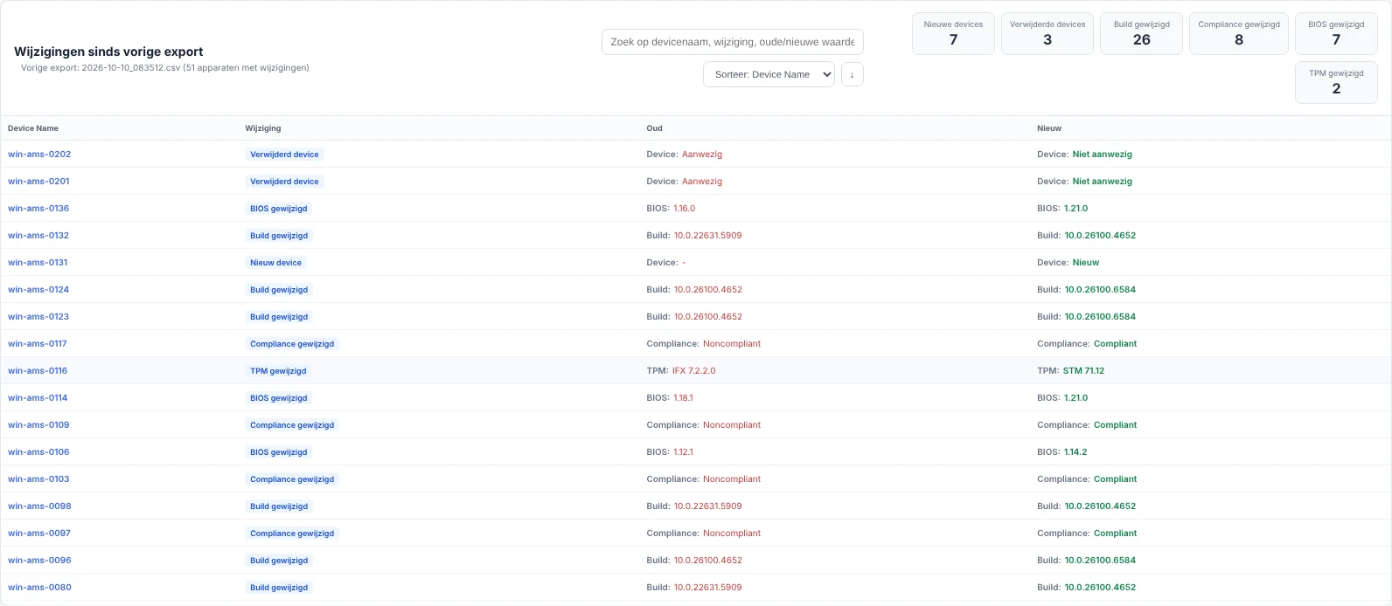Click old BIOS value 1.16.0
This screenshot has height=606, width=1392.
pos(684,209)
